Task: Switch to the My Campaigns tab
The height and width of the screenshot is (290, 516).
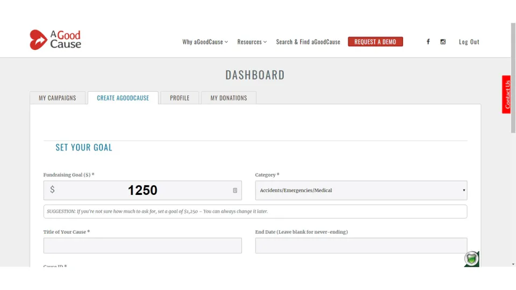Action: click(x=58, y=98)
